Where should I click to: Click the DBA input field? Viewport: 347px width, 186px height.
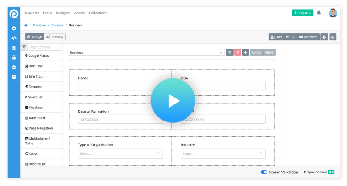pos(223,86)
